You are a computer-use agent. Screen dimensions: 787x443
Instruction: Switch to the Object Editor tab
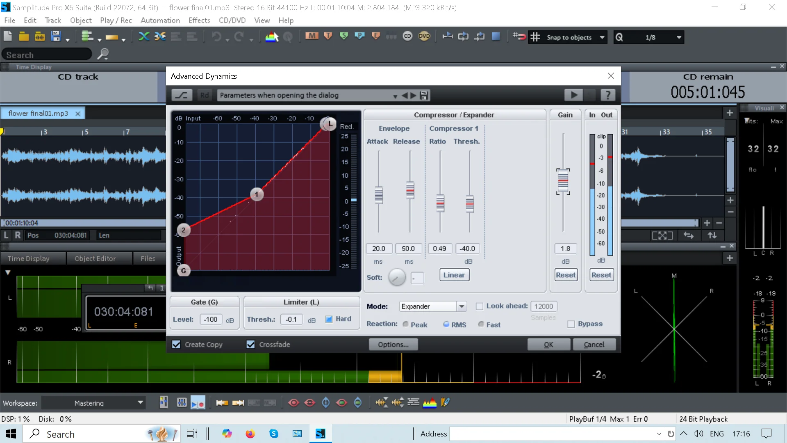coord(95,258)
